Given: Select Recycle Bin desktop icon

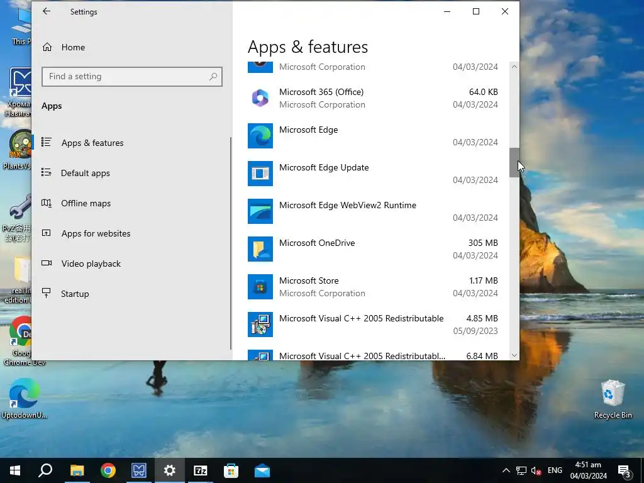Looking at the screenshot, I should (613, 399).
